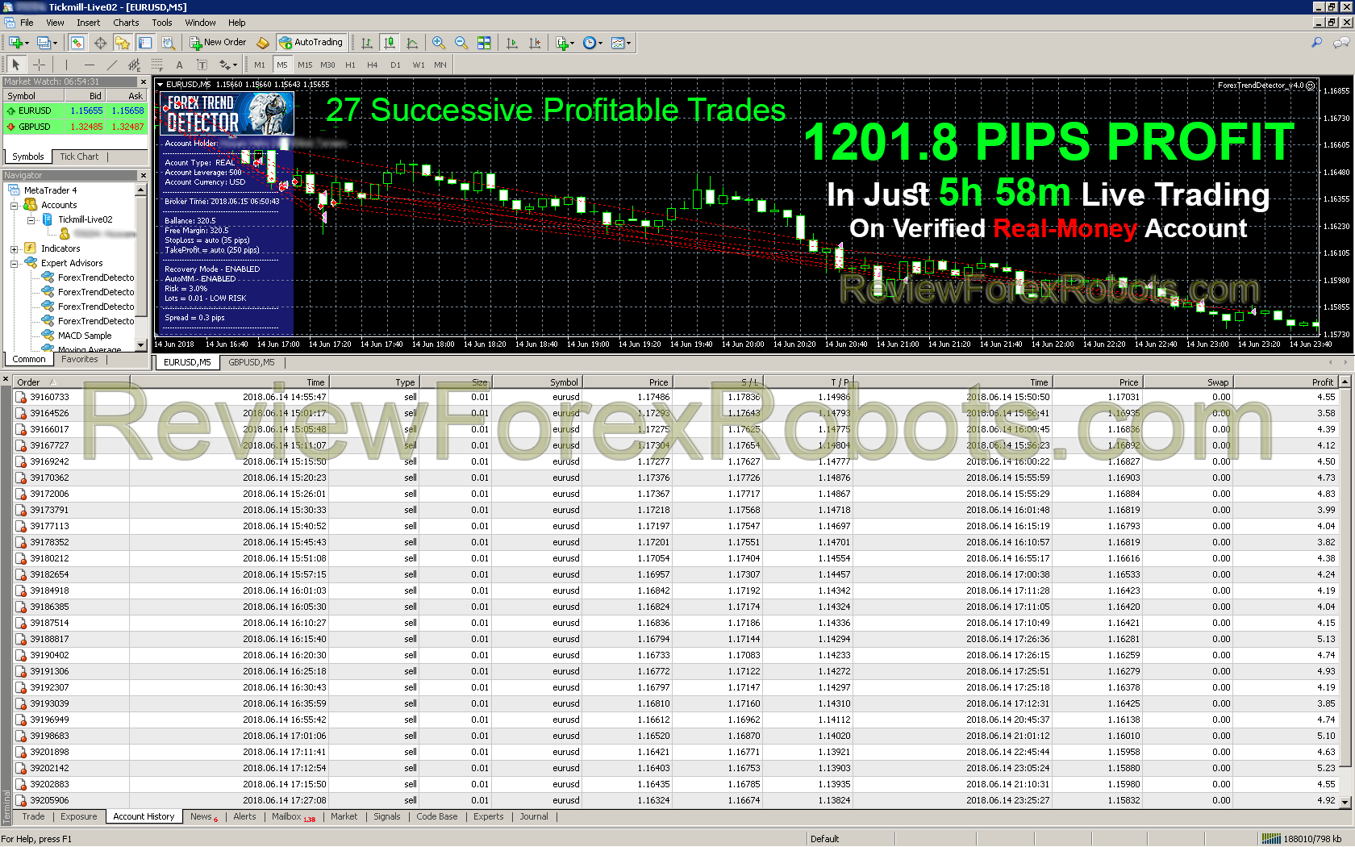This screenshot has width=1355, height=847.
Task: Select the arrow Cursor tool
Action: (15, 65)
